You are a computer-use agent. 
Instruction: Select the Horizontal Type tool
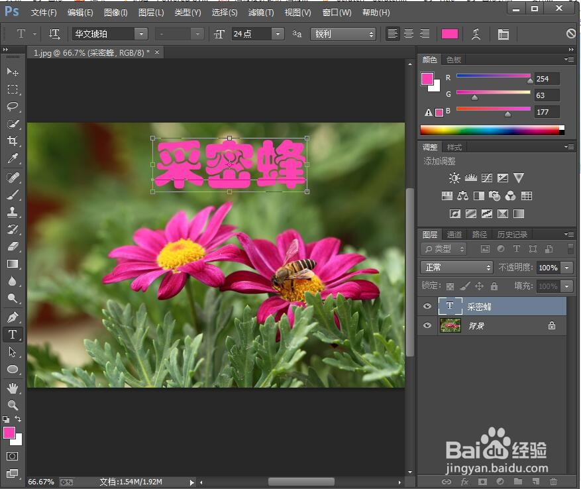tap(11, 335)
